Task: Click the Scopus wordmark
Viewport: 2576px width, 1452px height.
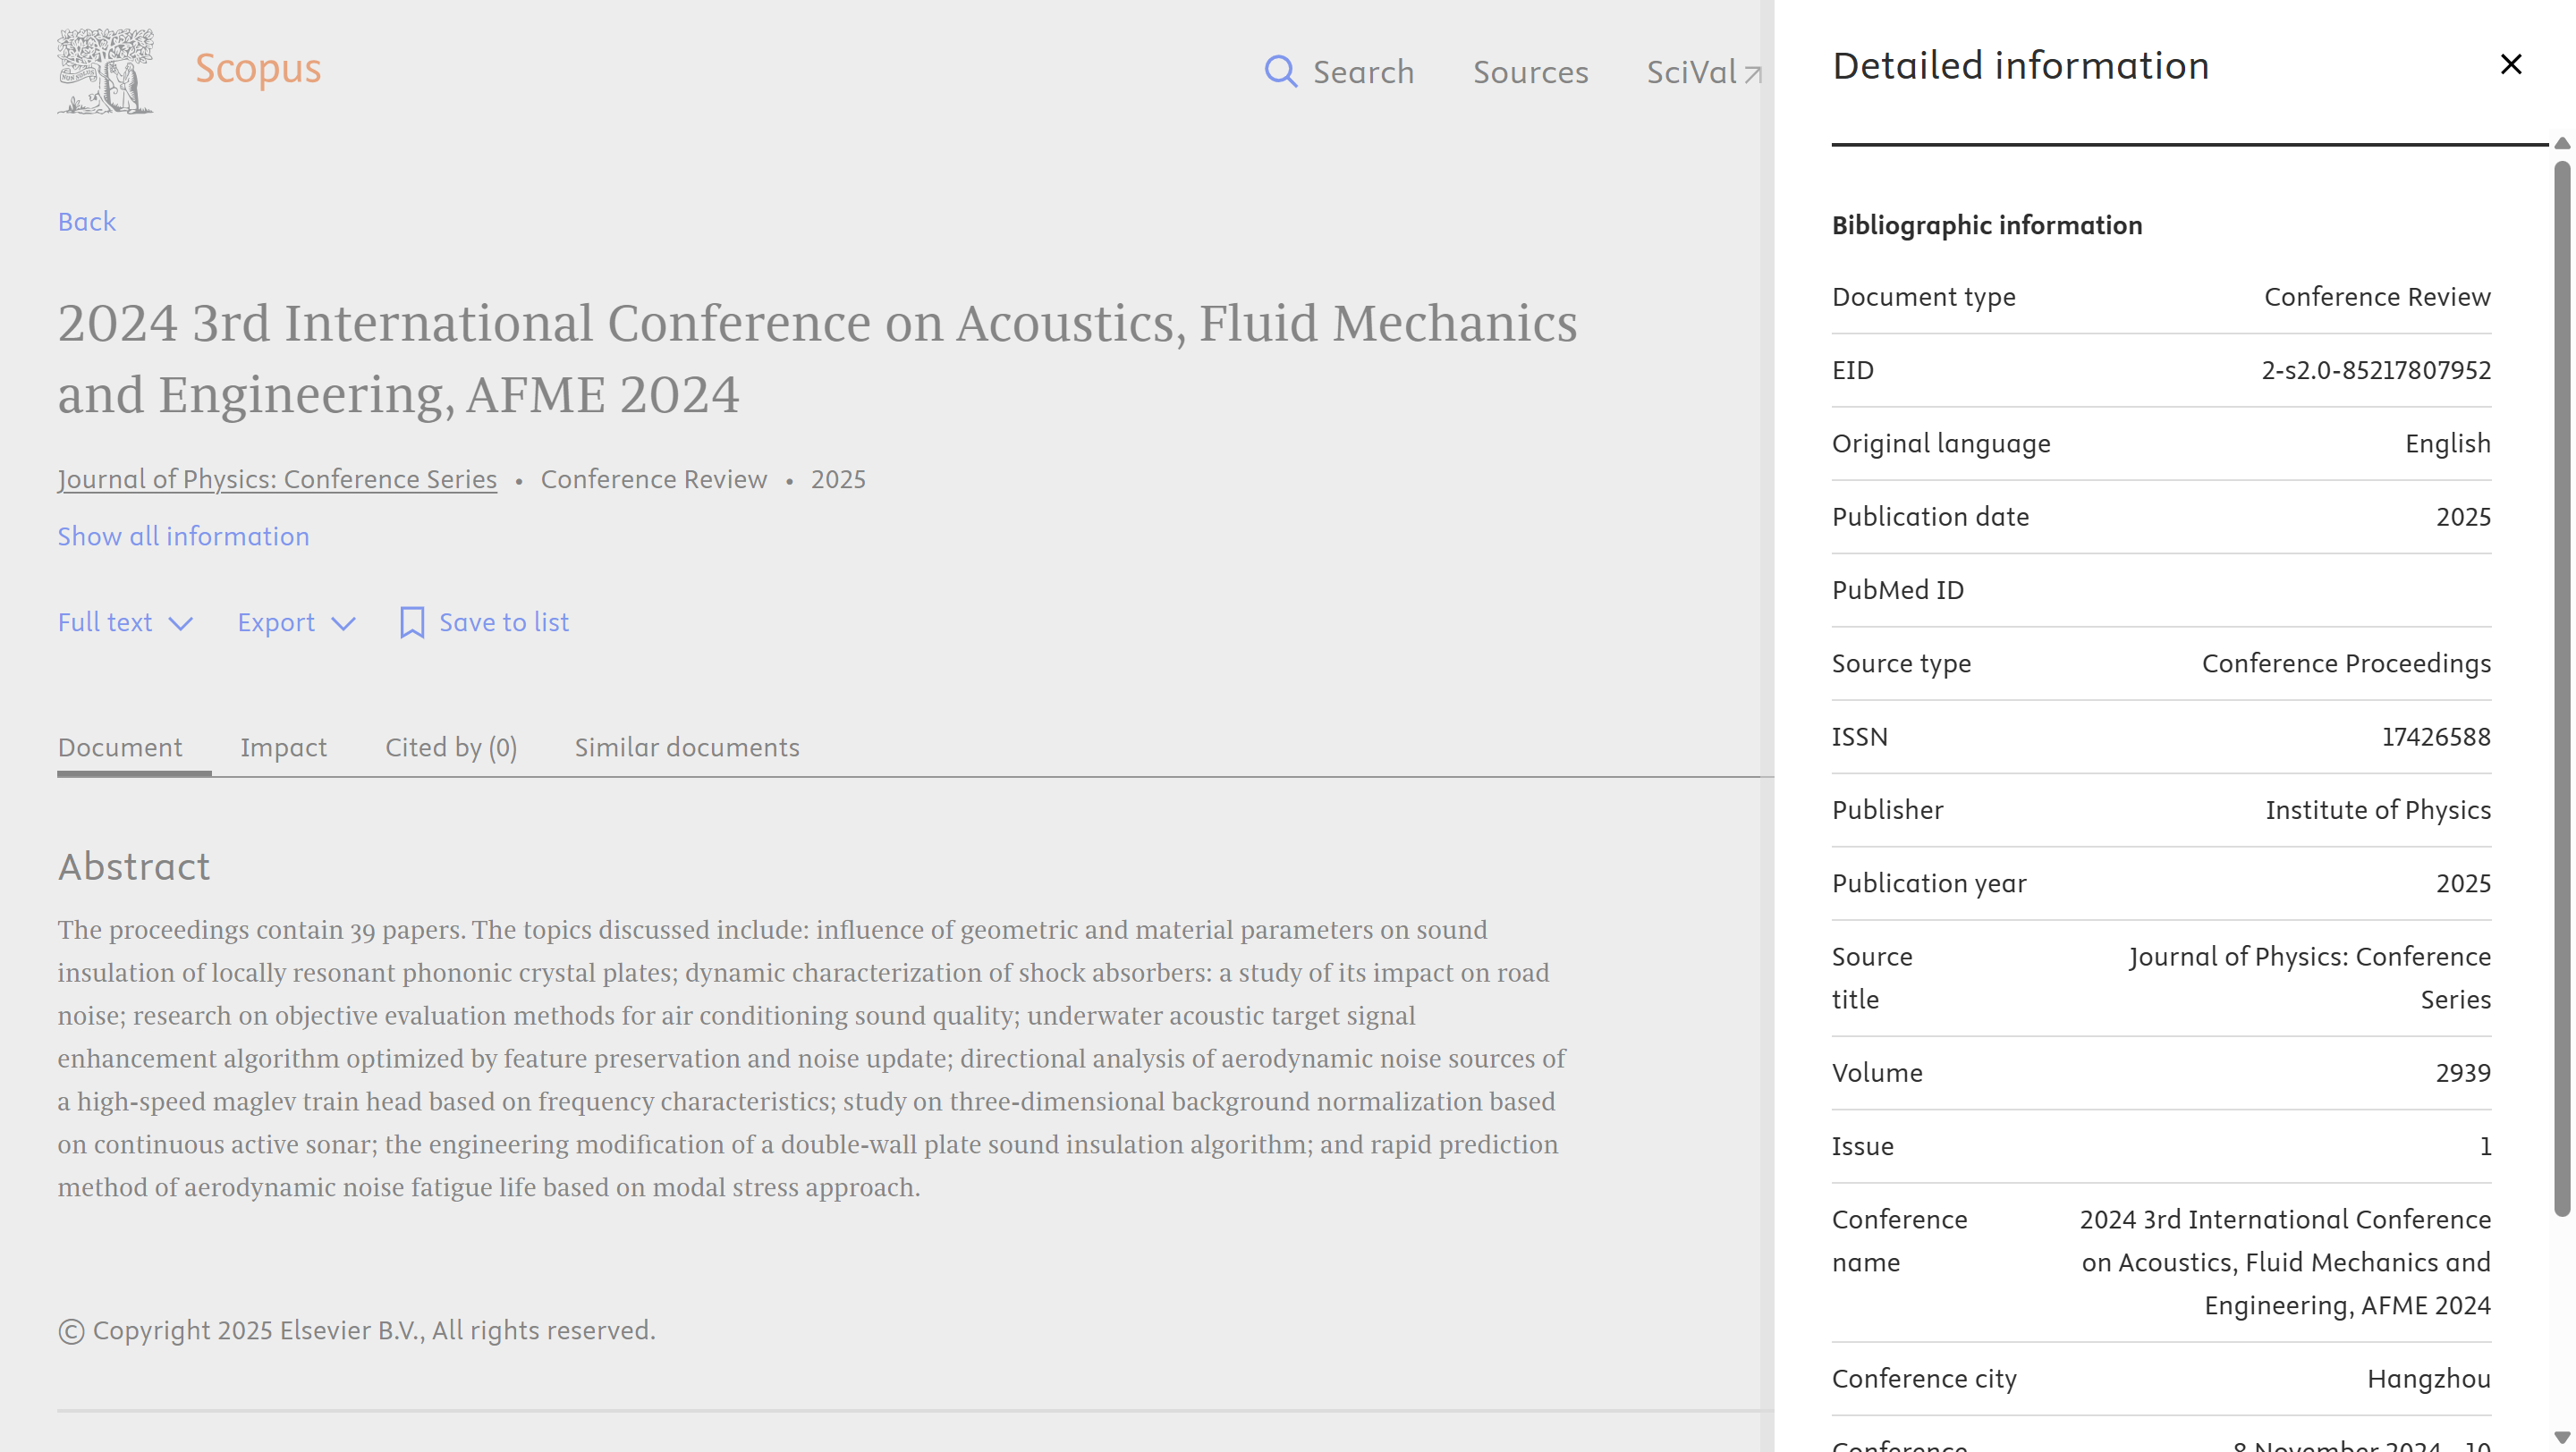Action: (x=258, y=69)
